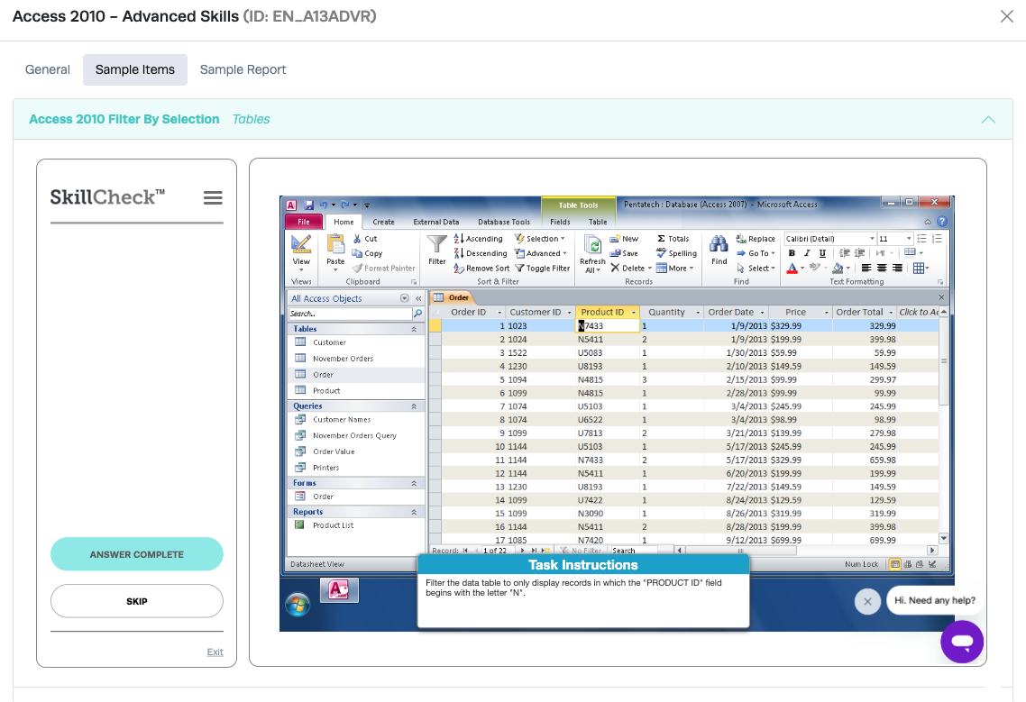
Task: Open the File tab
Action: 304,222
